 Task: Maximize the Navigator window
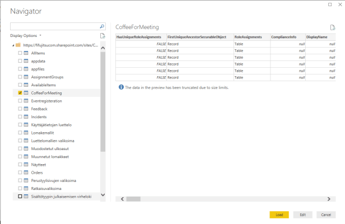[330, 4]
